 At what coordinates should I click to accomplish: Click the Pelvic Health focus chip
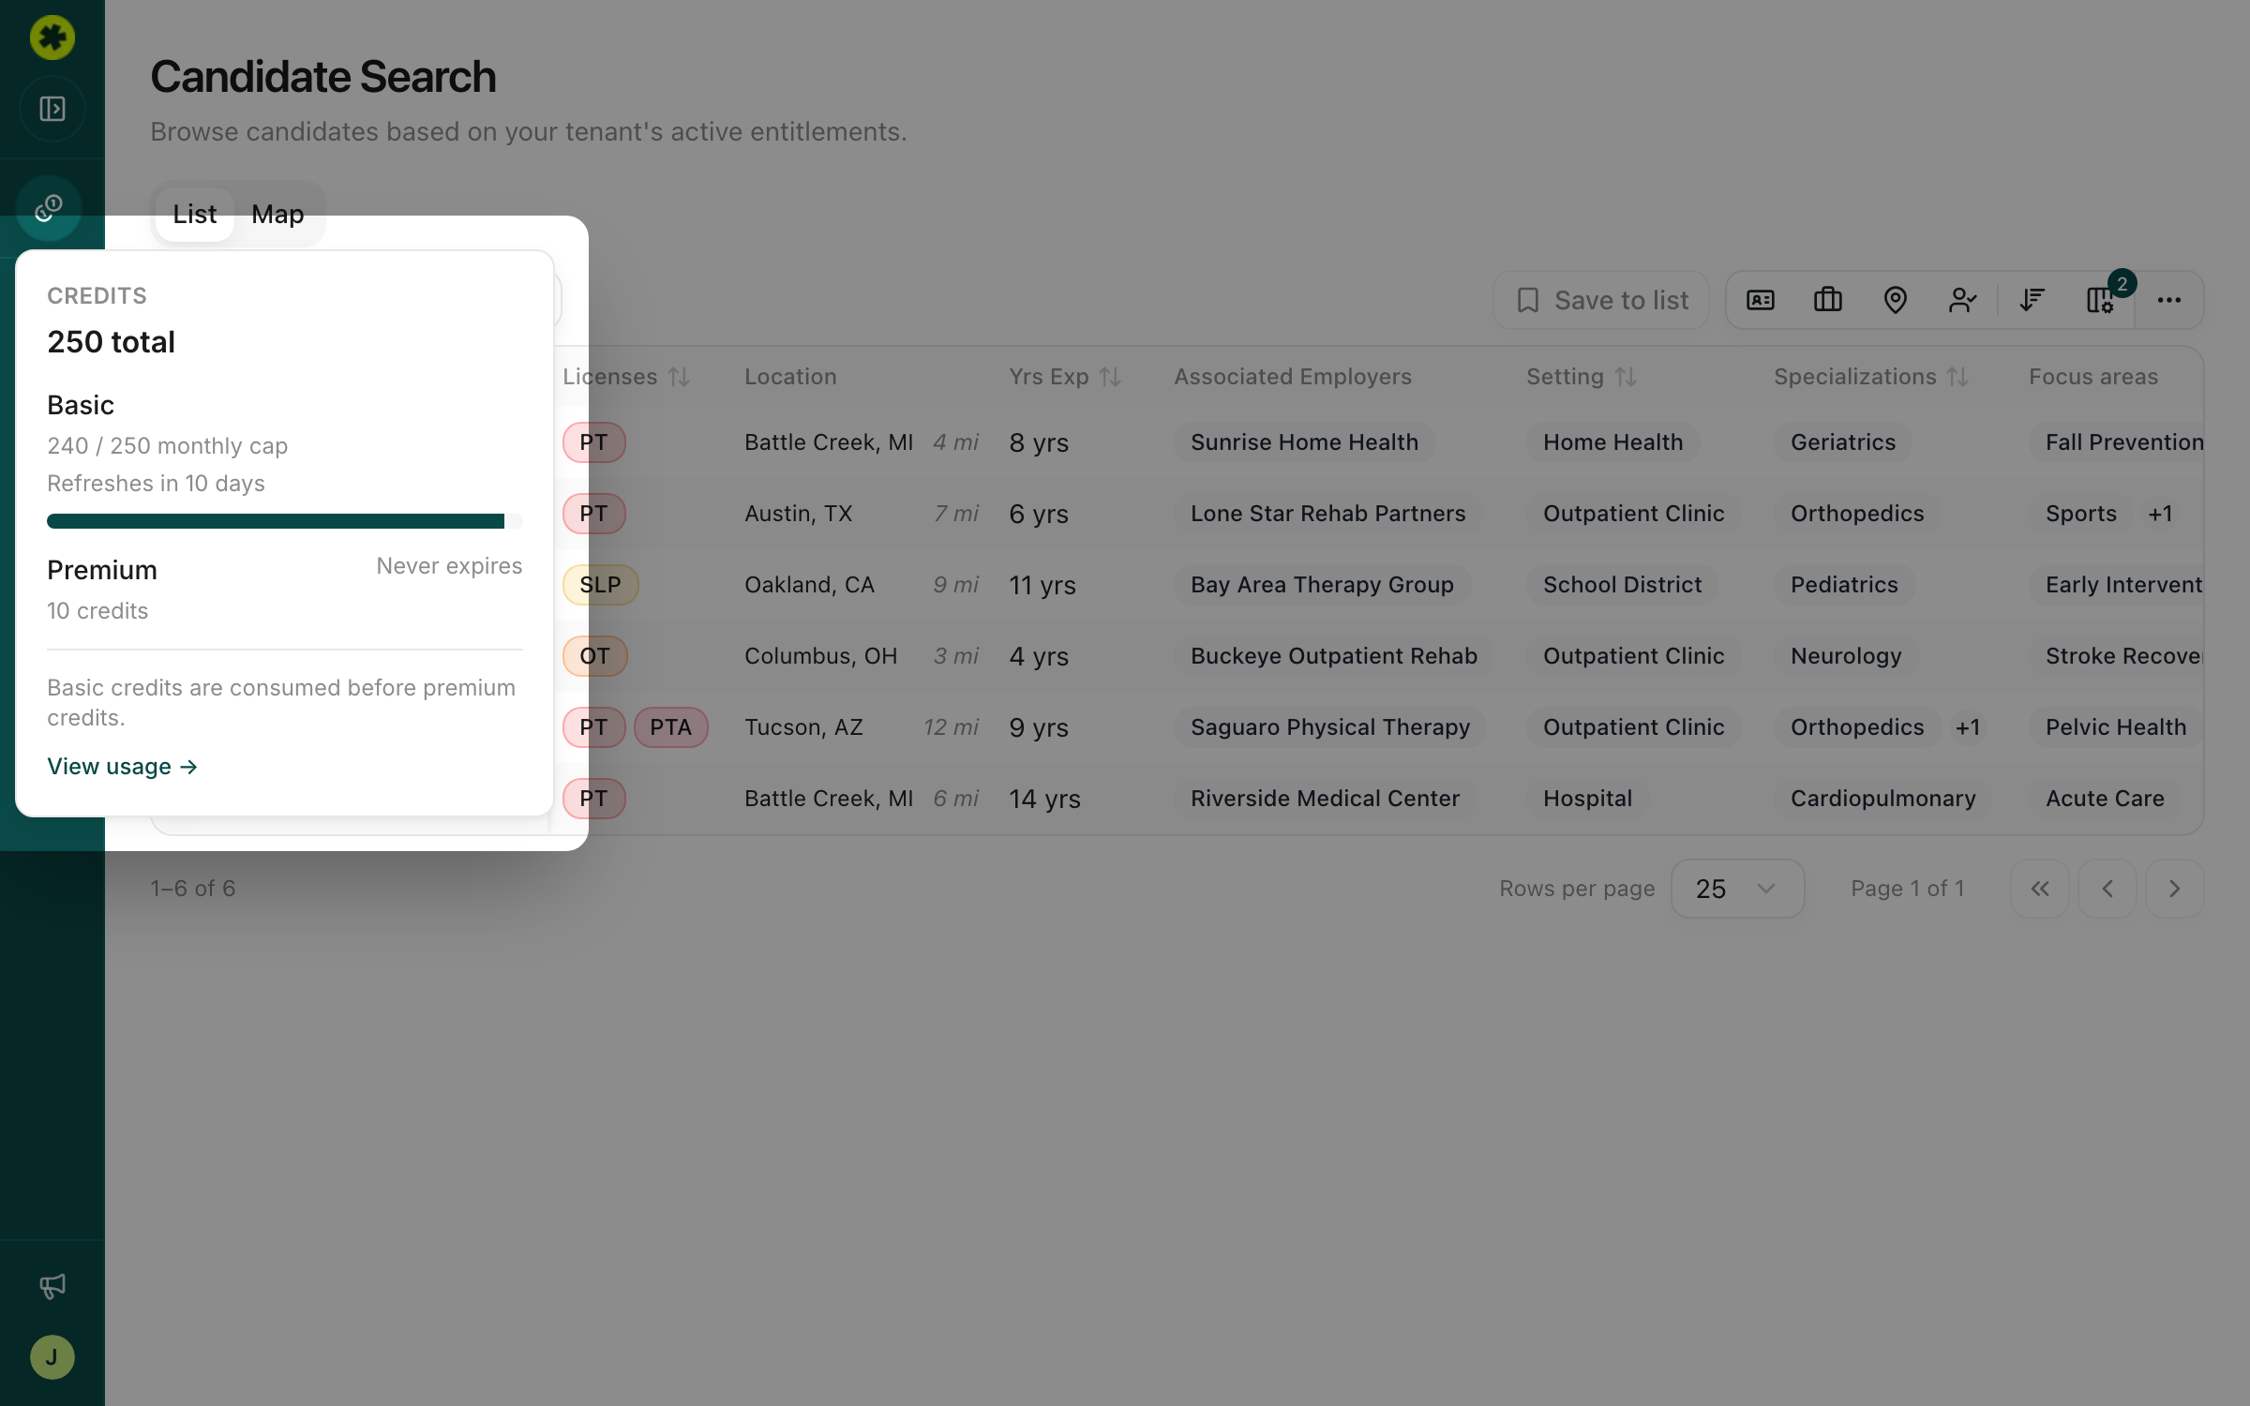pos(2116,727)
